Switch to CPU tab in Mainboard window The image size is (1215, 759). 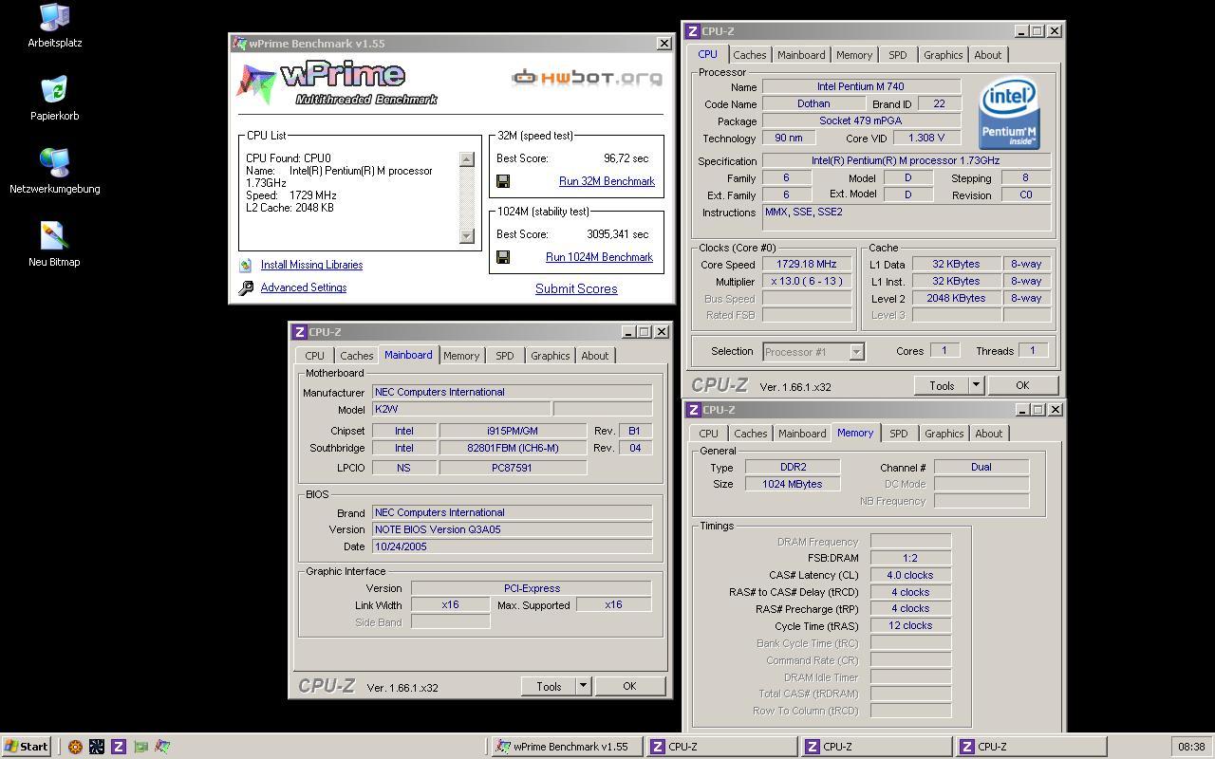pos(314,356)
